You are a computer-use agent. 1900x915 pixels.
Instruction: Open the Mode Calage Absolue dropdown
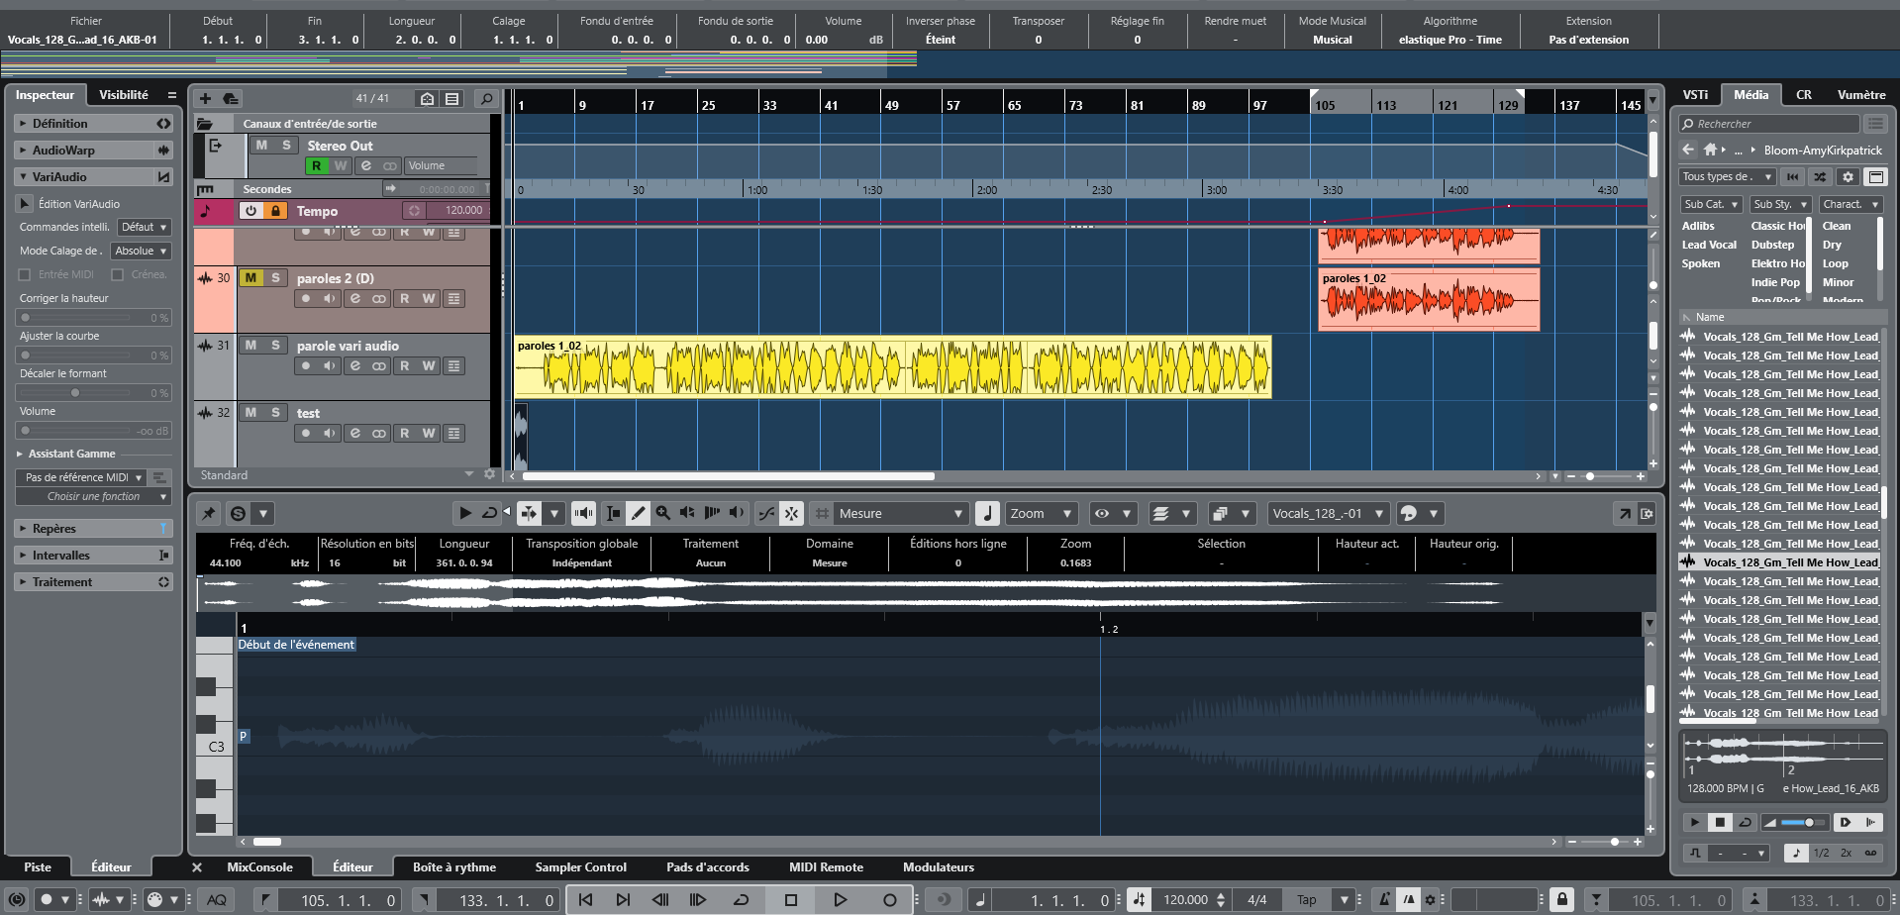(x=141, y=252)
